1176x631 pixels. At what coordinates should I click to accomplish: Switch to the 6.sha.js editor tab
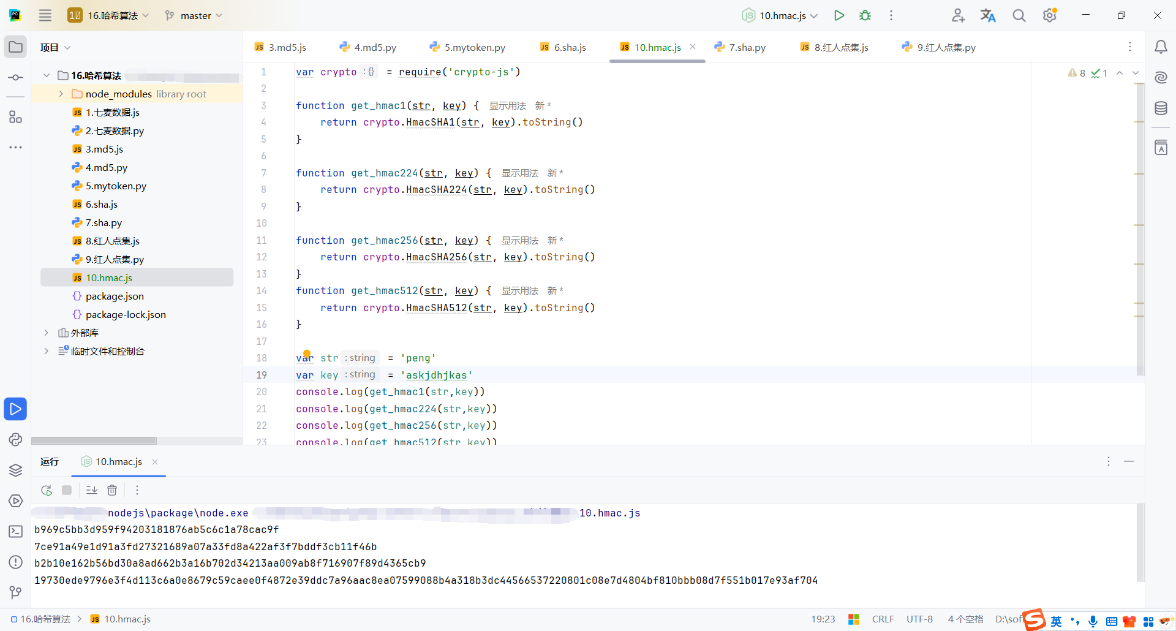(563, 47)
